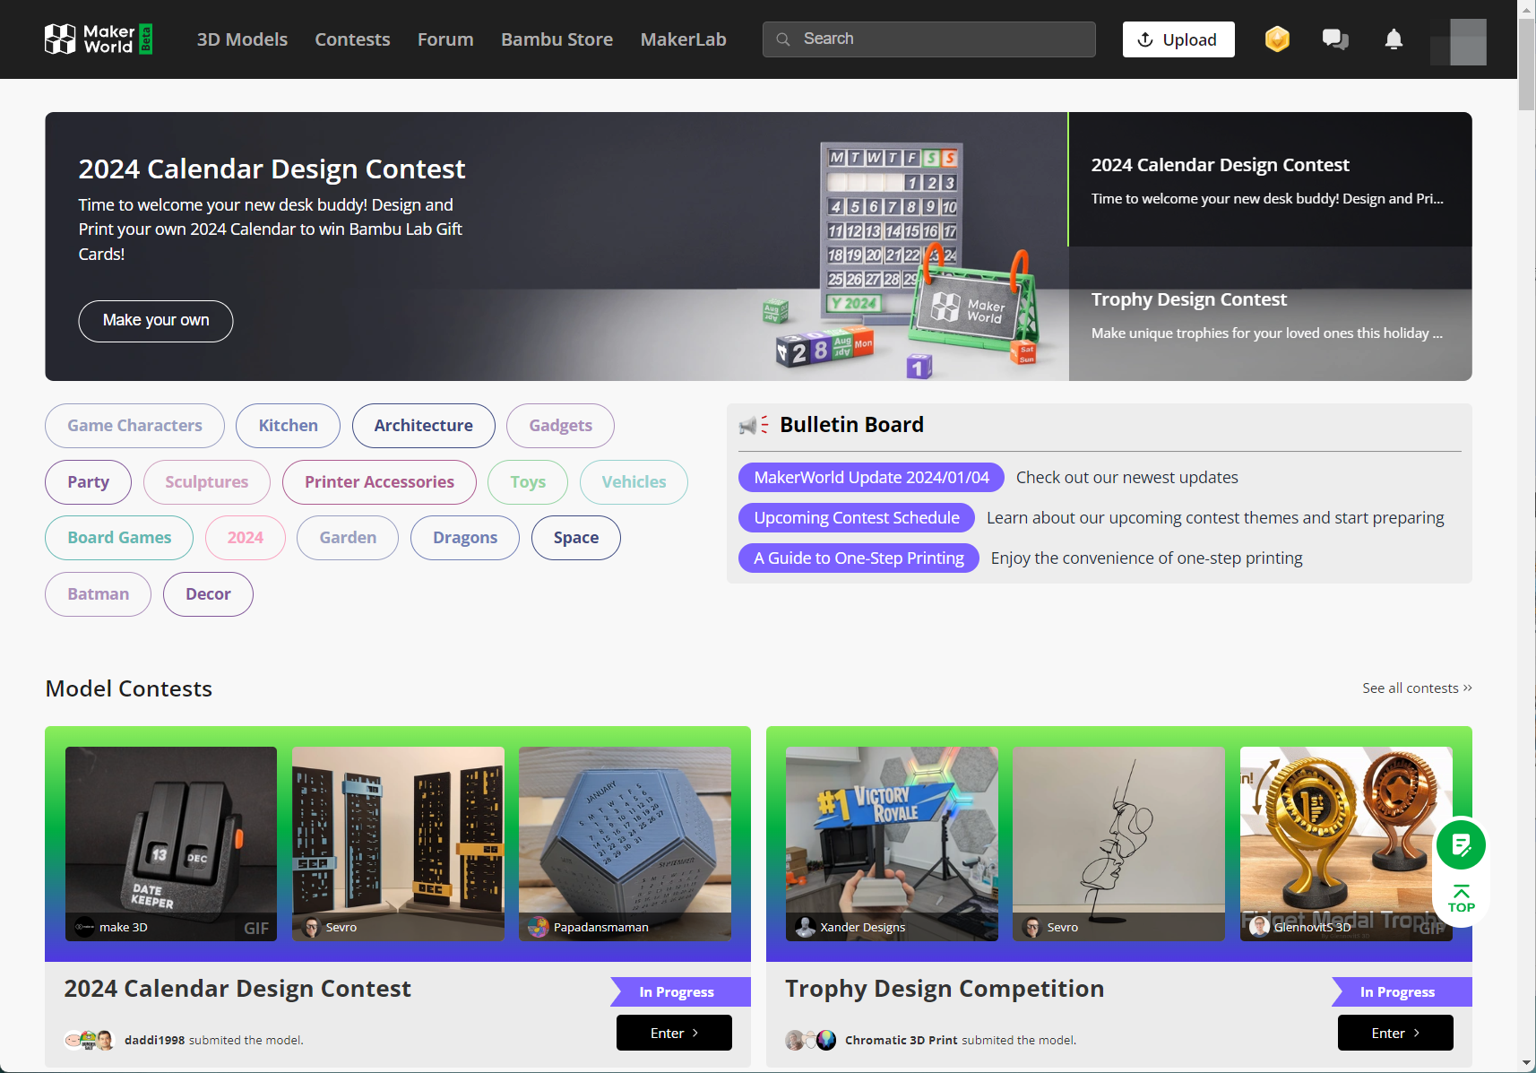Image resolution: width=1536 pixels, height=1073 pixels.
Task: Click make 3D author avatar
Action: pos(85,927)
